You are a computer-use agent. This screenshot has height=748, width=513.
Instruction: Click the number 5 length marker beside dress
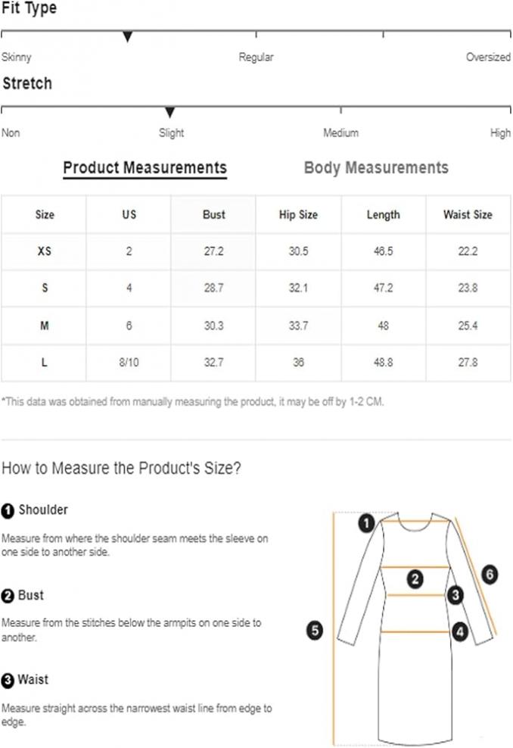(315, 630)
